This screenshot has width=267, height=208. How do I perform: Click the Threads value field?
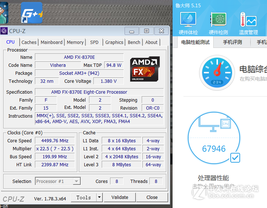click(x=156, y=181)
